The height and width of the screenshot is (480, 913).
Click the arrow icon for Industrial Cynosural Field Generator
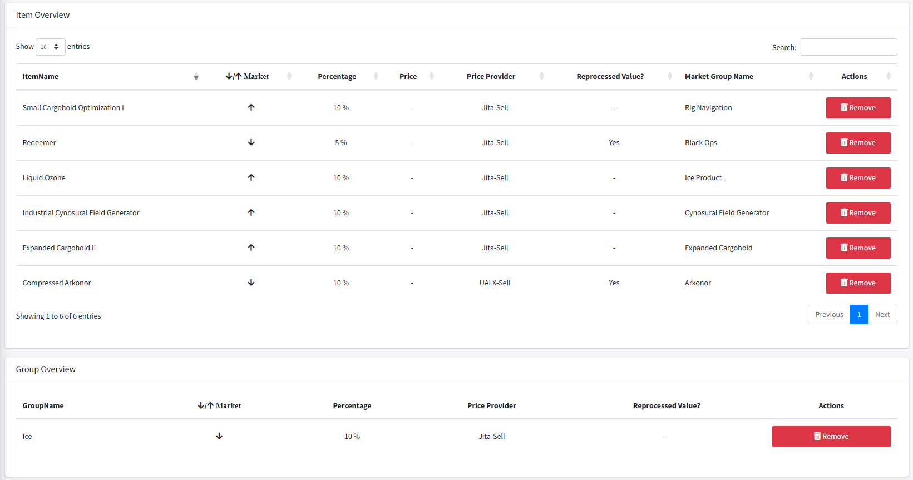pos(251,212)
